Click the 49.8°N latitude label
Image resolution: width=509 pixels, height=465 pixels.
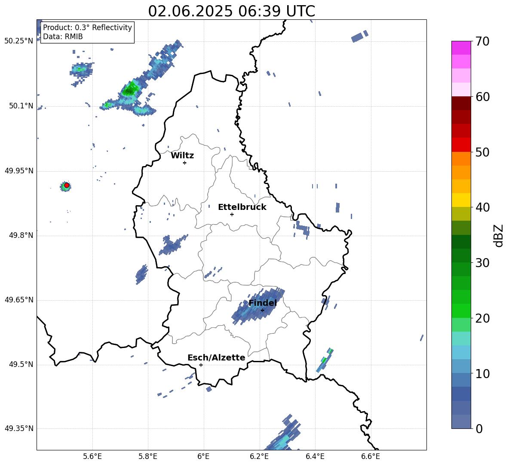pos(21,235)
